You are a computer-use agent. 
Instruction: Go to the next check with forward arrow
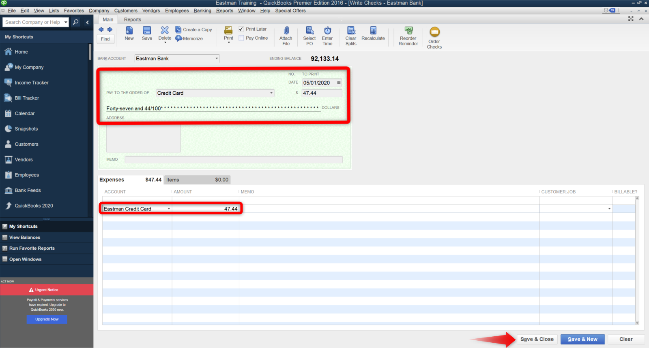point(110,30)
